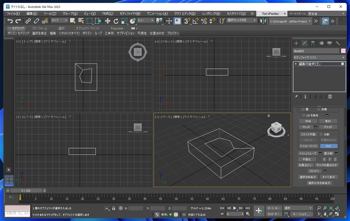Toggle the セット キー set key mode

click(274, 214)
